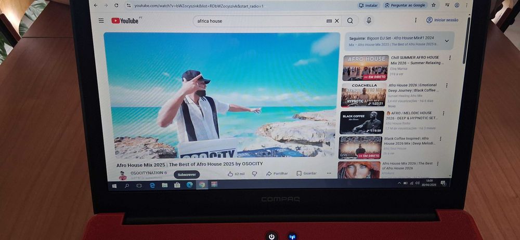Open options menu for Black Coffee Inspired video
Viewport: 520px width, 240px height.
(440, 139)
